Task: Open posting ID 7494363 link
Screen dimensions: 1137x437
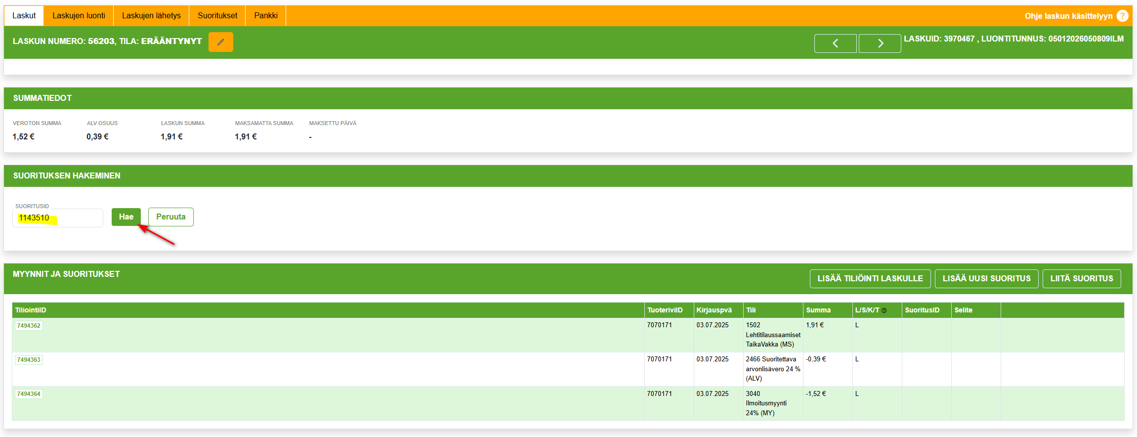Action: [29, 360]
